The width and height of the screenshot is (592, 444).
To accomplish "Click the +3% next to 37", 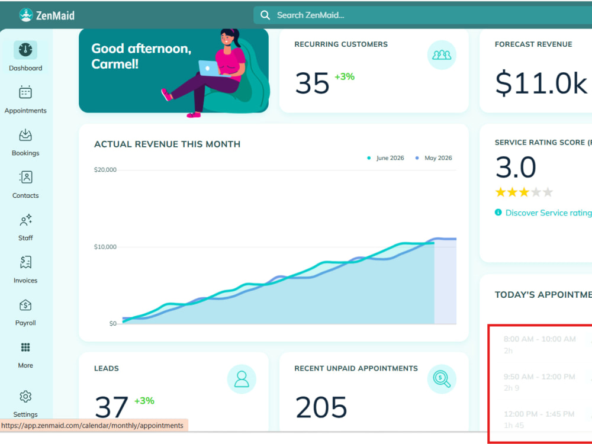I will pyautogui.click(x=144, y=401).
